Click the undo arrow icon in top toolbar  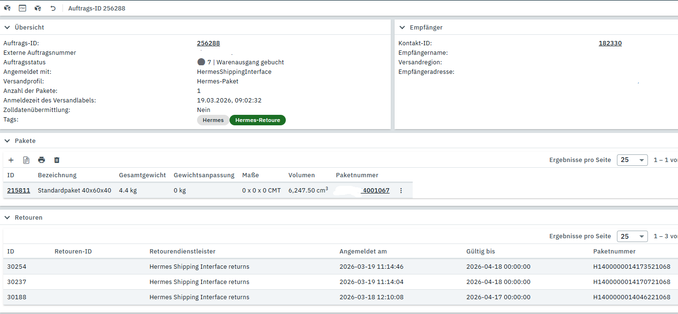[x=53, y=8]
